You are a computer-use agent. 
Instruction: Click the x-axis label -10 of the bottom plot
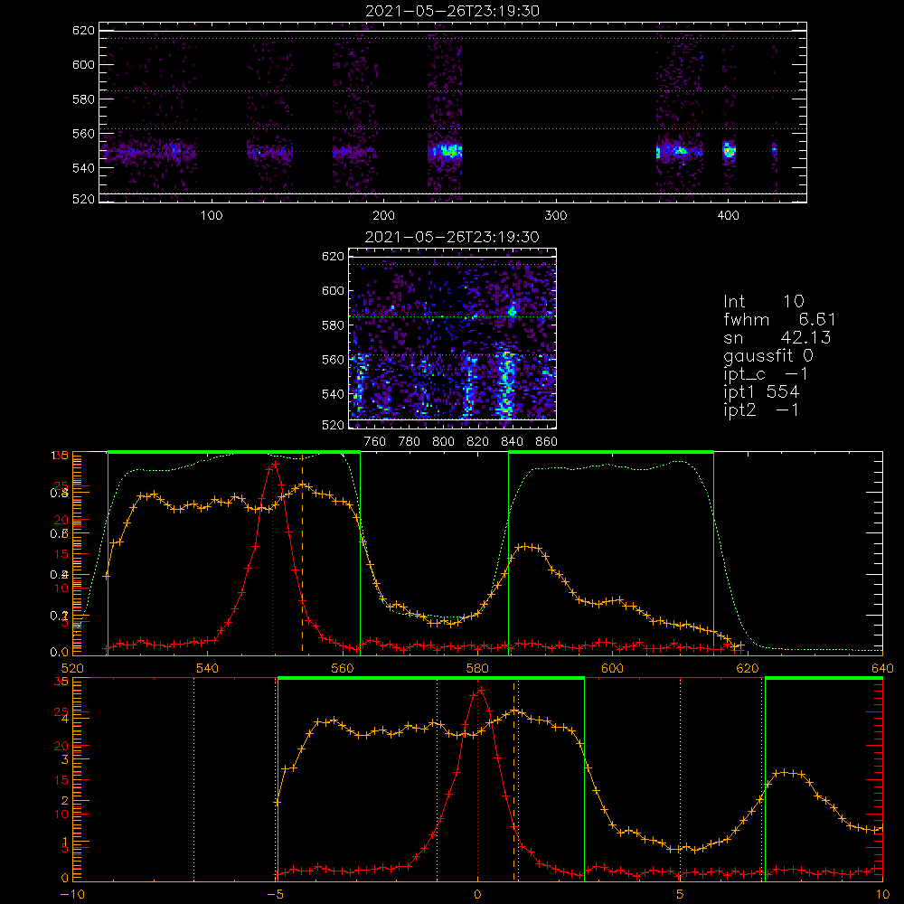tap(72, 894)
